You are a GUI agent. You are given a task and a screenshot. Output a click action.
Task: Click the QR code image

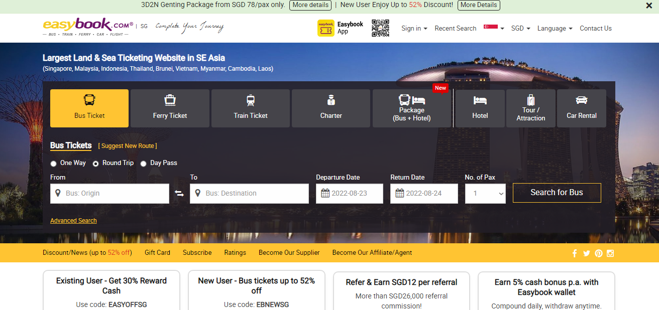(380, 28)
